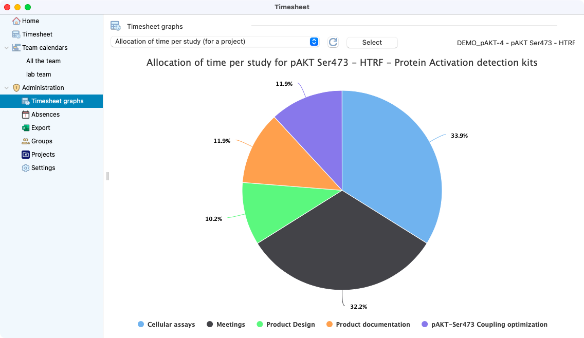Screen dimensions: 584x338
Task: Click the pAKT-Ser473 Coupling optimization legend swatch
Action: click(425, 324)
